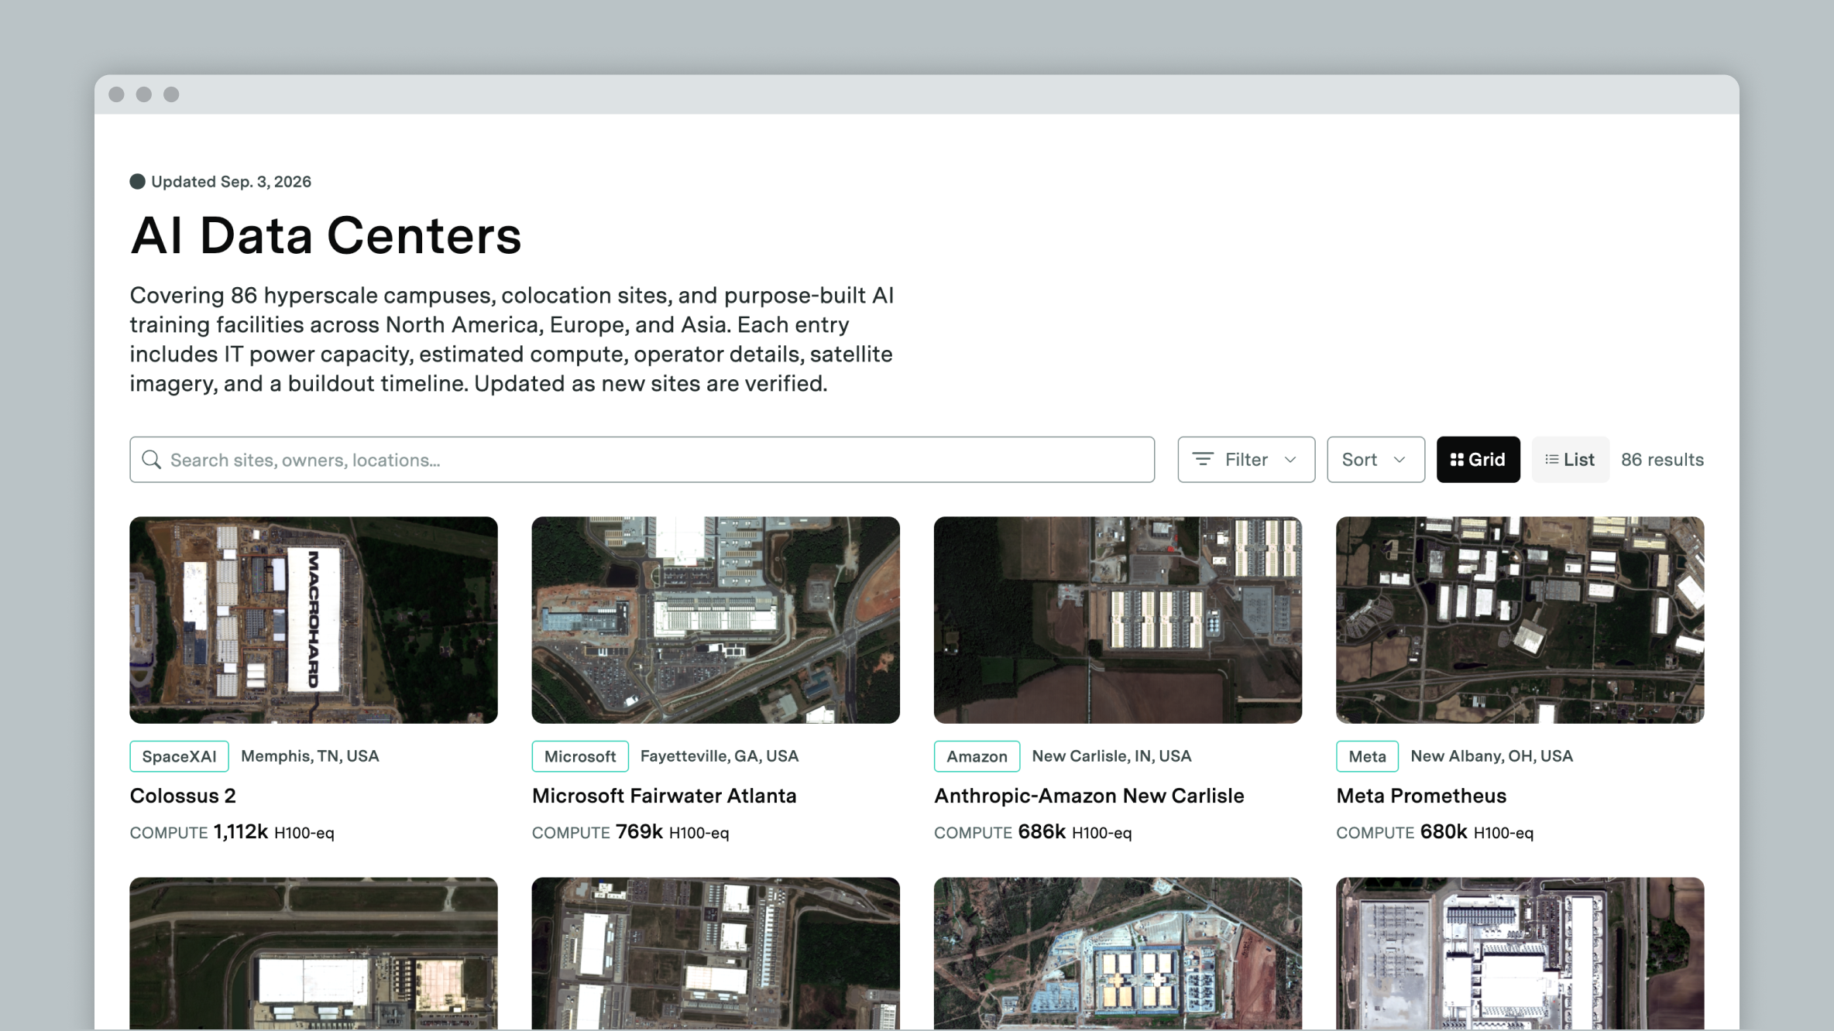Click the Fayetteville, GA, USA location text

coord(720,756)
